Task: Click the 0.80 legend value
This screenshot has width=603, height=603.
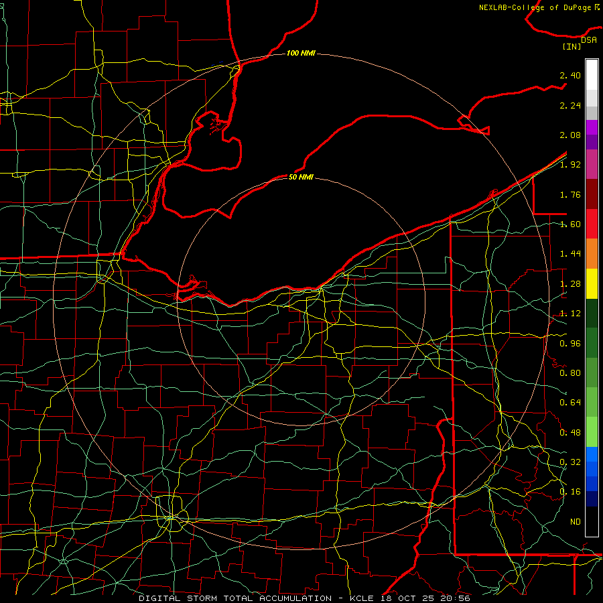Action: click(570, 373)
